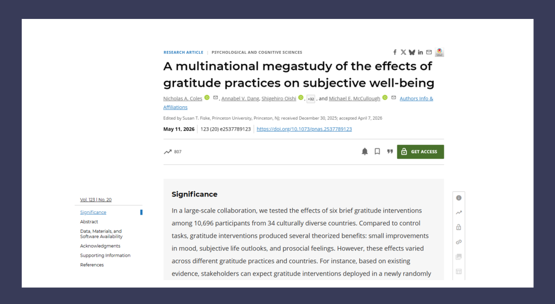
Task: Jump to References in sidebar
Action: click(x=92, y=265)
